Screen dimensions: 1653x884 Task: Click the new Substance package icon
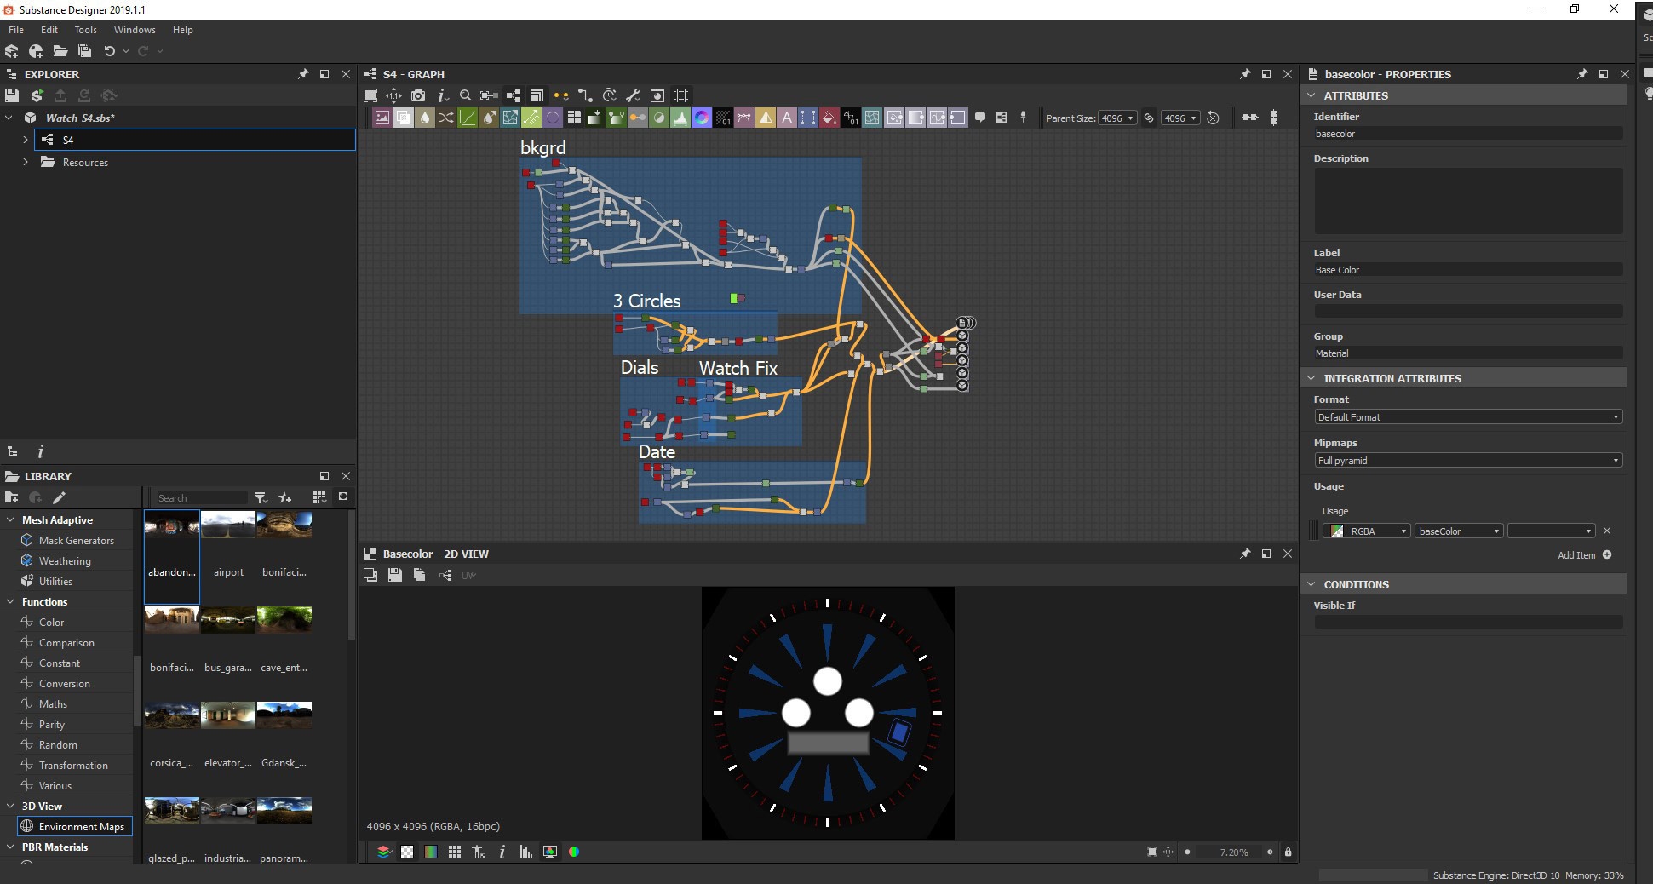12,51
